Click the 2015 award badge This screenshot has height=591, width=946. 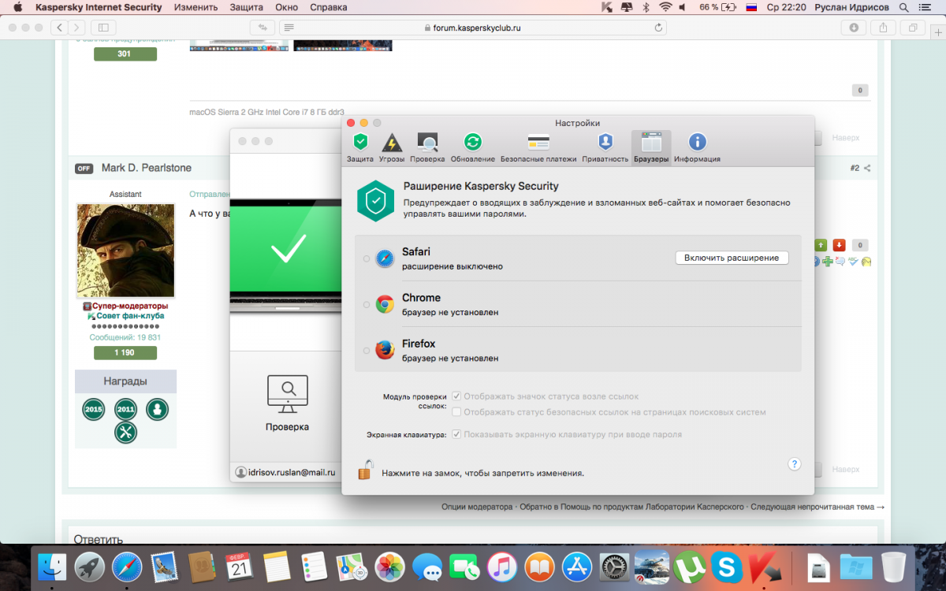pyautogui.click(x=94, y=410)
